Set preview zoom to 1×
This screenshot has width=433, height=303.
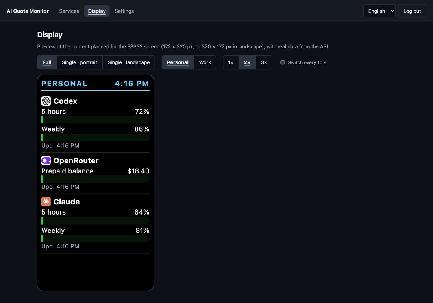[x=231, y=62]
